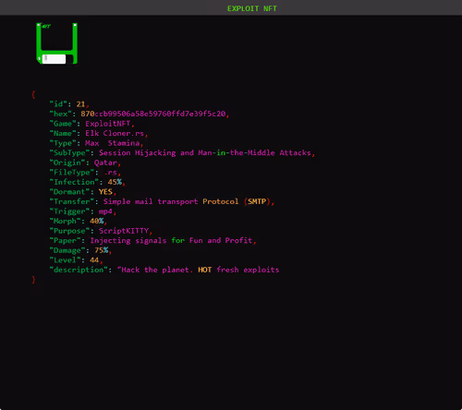Click the description text Hack the planet
Image resolution: width=462 pixels, height=410 pixels.
155,270
